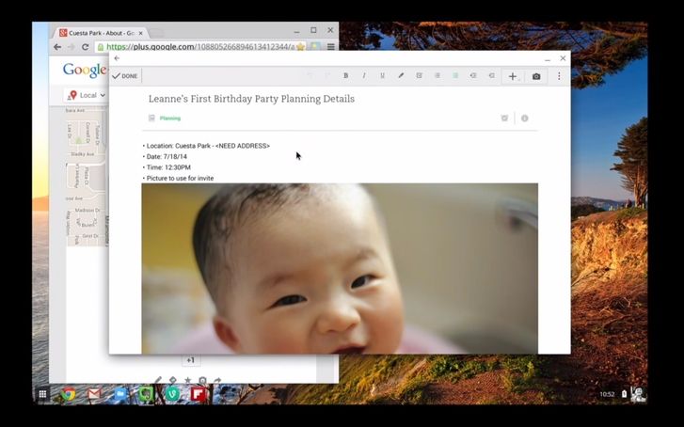This screenshot has height=427, width=684.
Task: Click the note title text field
Action: pyautogui.click(x=251, y=99)
